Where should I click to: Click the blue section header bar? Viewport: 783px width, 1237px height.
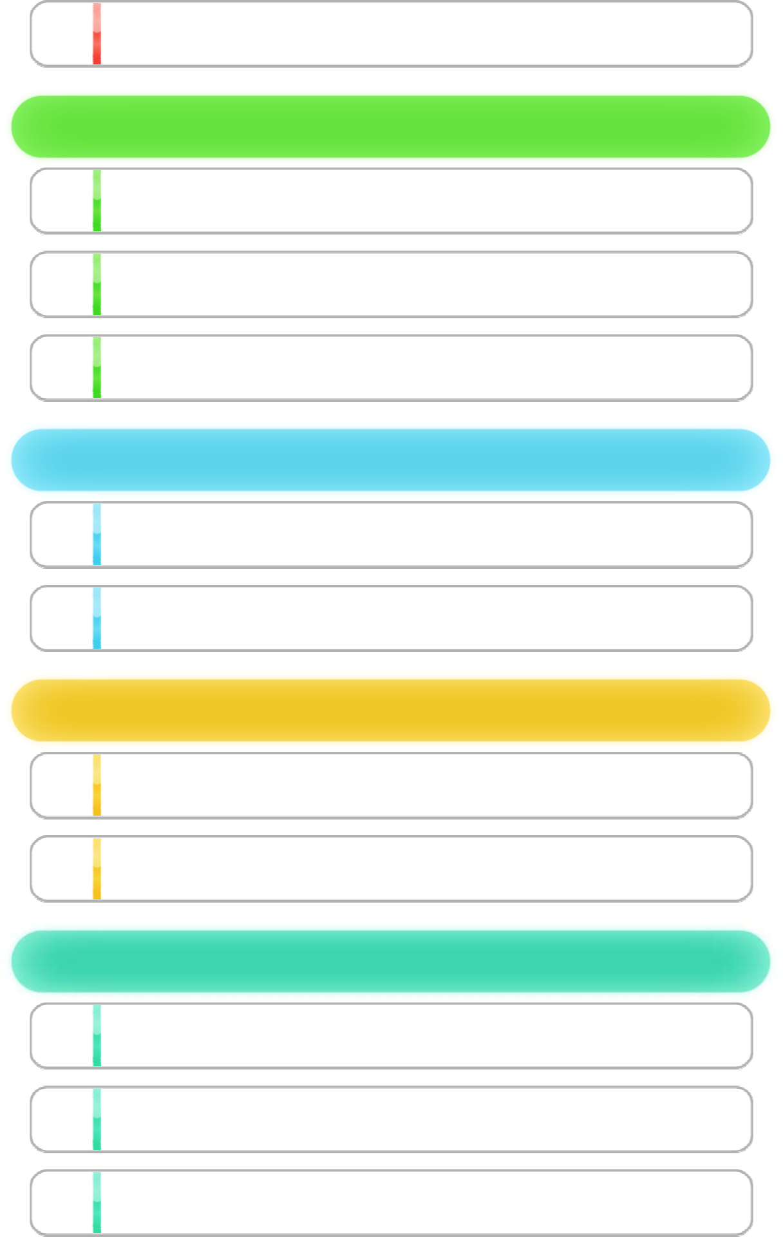(391, 460)
